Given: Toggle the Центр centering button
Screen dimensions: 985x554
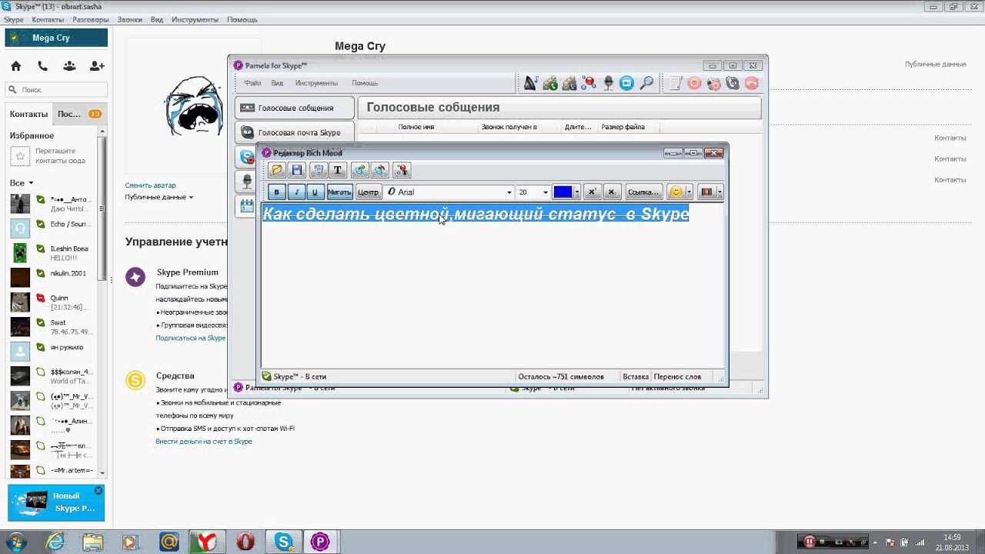Looking at the screenshot, I should [x=368, y=192].
